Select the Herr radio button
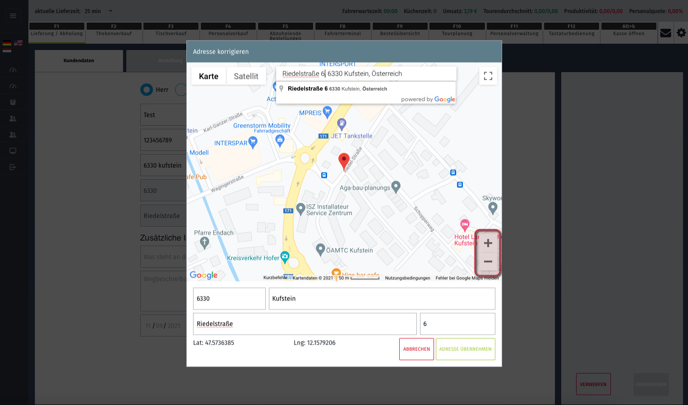 tap(147, 90)
